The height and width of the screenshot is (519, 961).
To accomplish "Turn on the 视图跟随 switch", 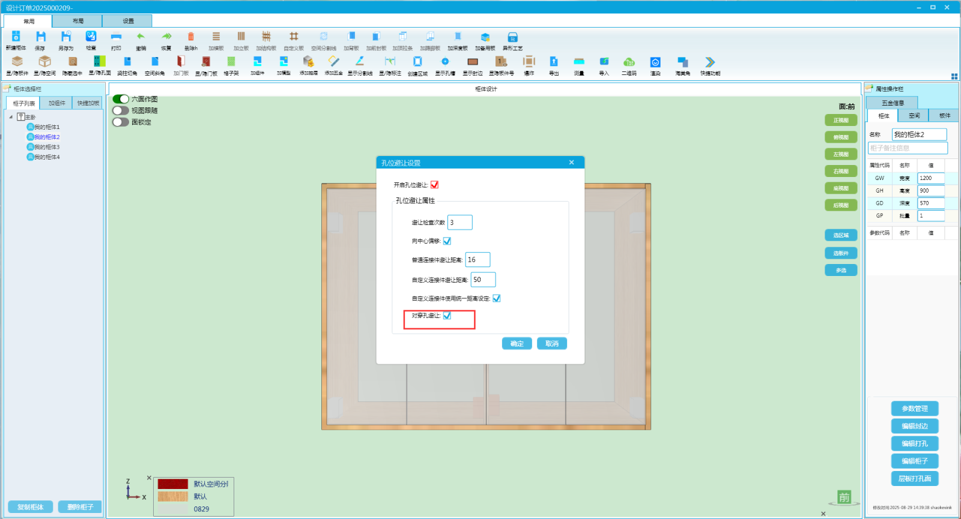I will point(121,110).
